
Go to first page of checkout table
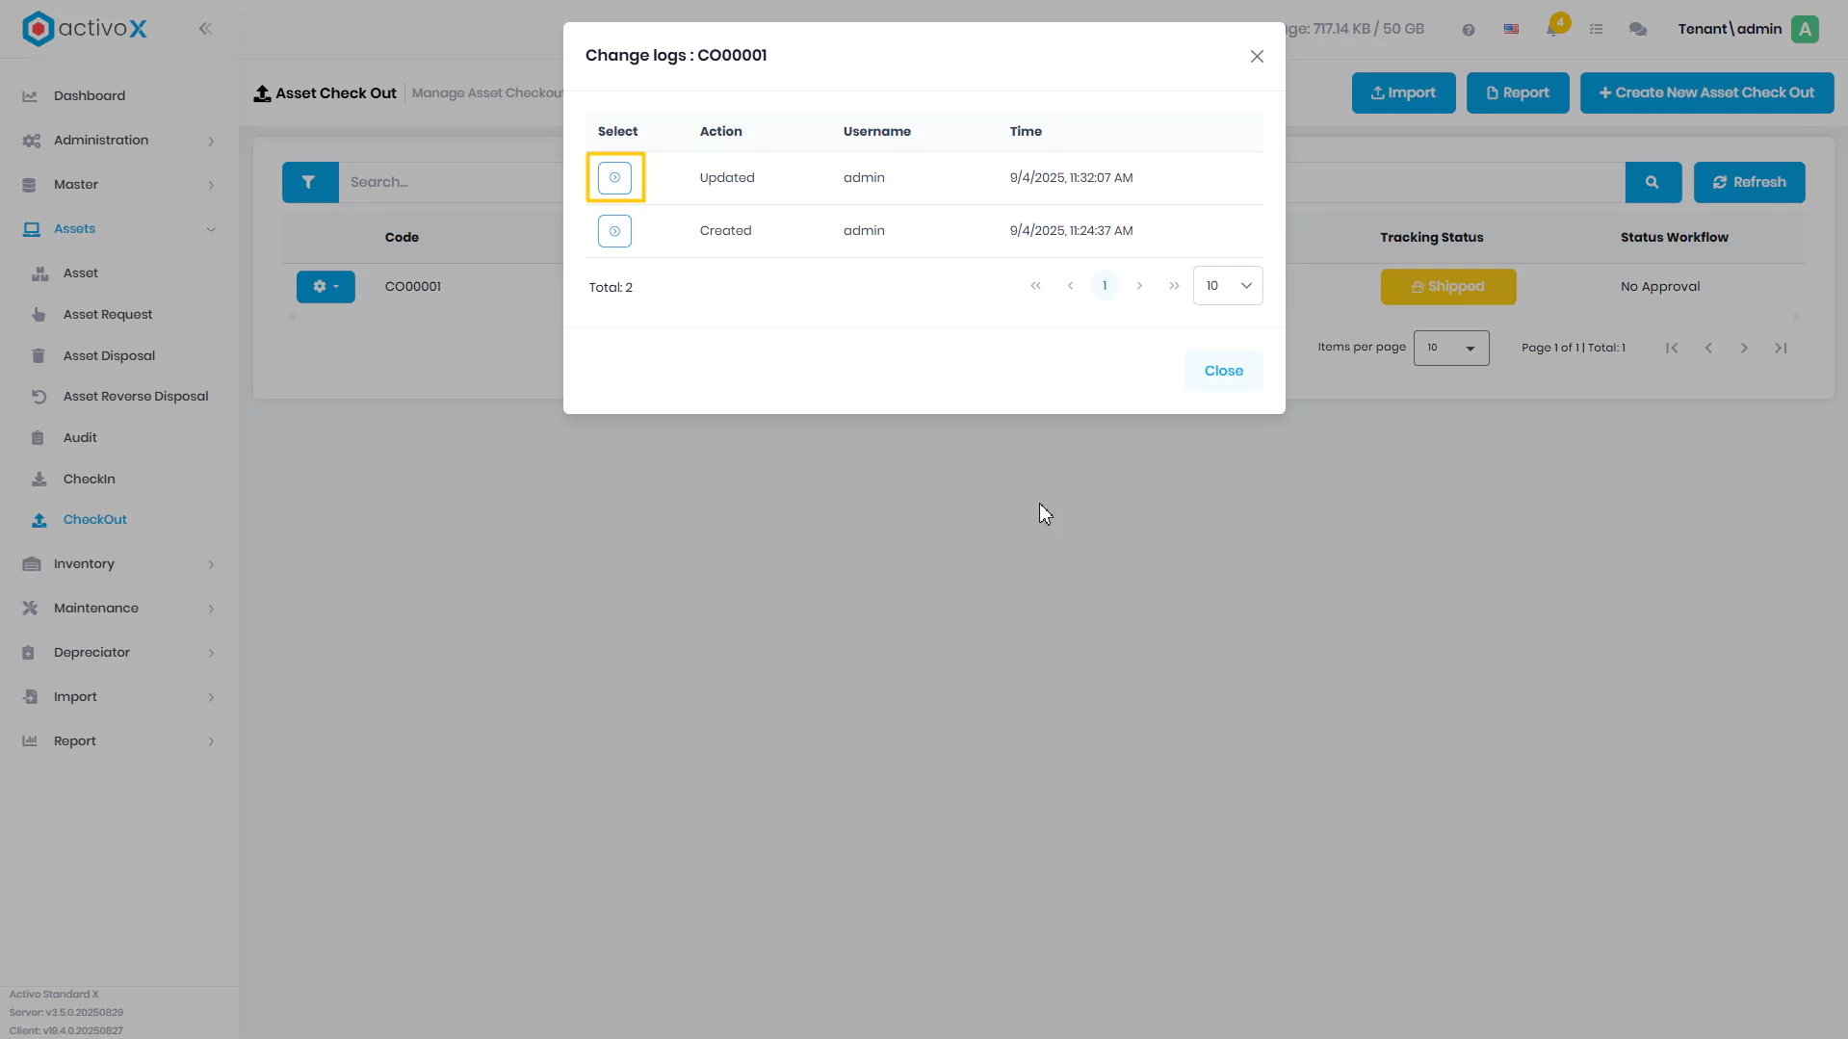(1672, 349)
